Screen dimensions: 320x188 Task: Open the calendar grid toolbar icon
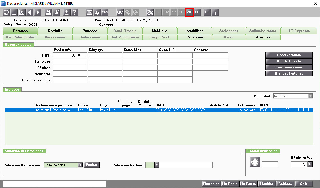(x=89, y=12)
